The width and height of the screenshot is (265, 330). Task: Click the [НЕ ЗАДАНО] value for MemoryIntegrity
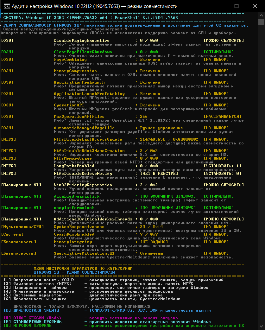coord(154,242)
